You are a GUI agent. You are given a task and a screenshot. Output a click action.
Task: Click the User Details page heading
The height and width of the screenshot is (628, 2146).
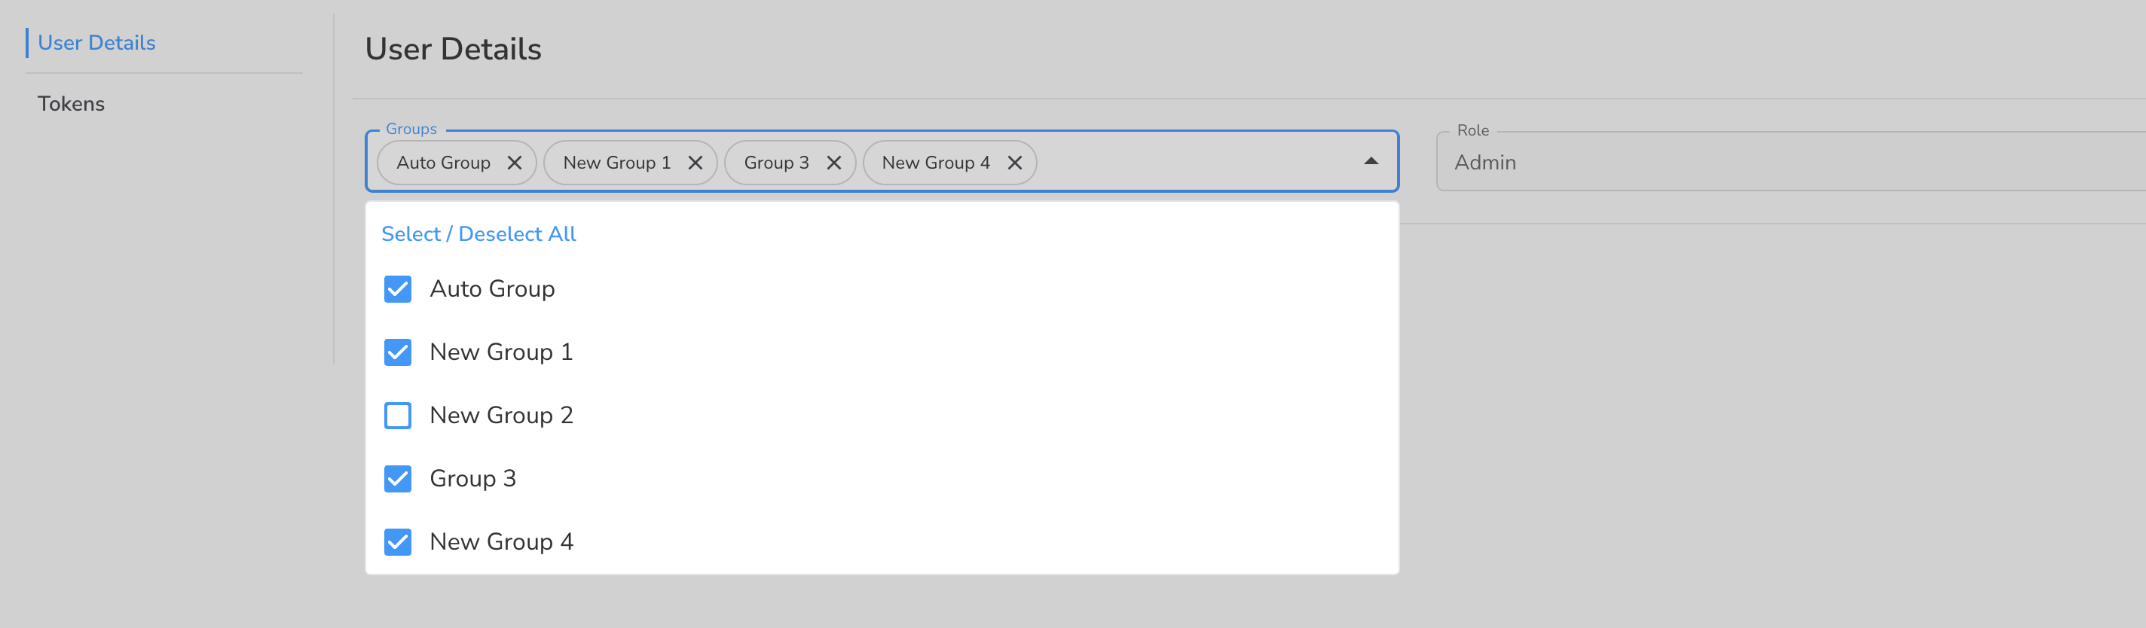click(453, 49)
